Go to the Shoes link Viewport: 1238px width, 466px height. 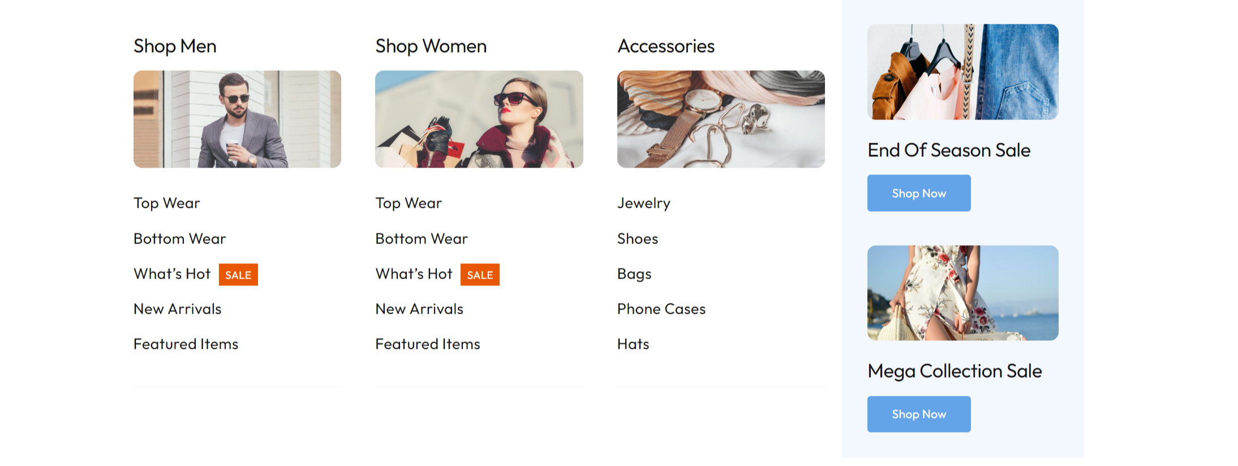638,239
